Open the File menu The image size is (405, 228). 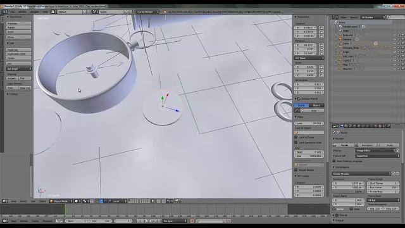pyautogui.click(x=12, y=12)
